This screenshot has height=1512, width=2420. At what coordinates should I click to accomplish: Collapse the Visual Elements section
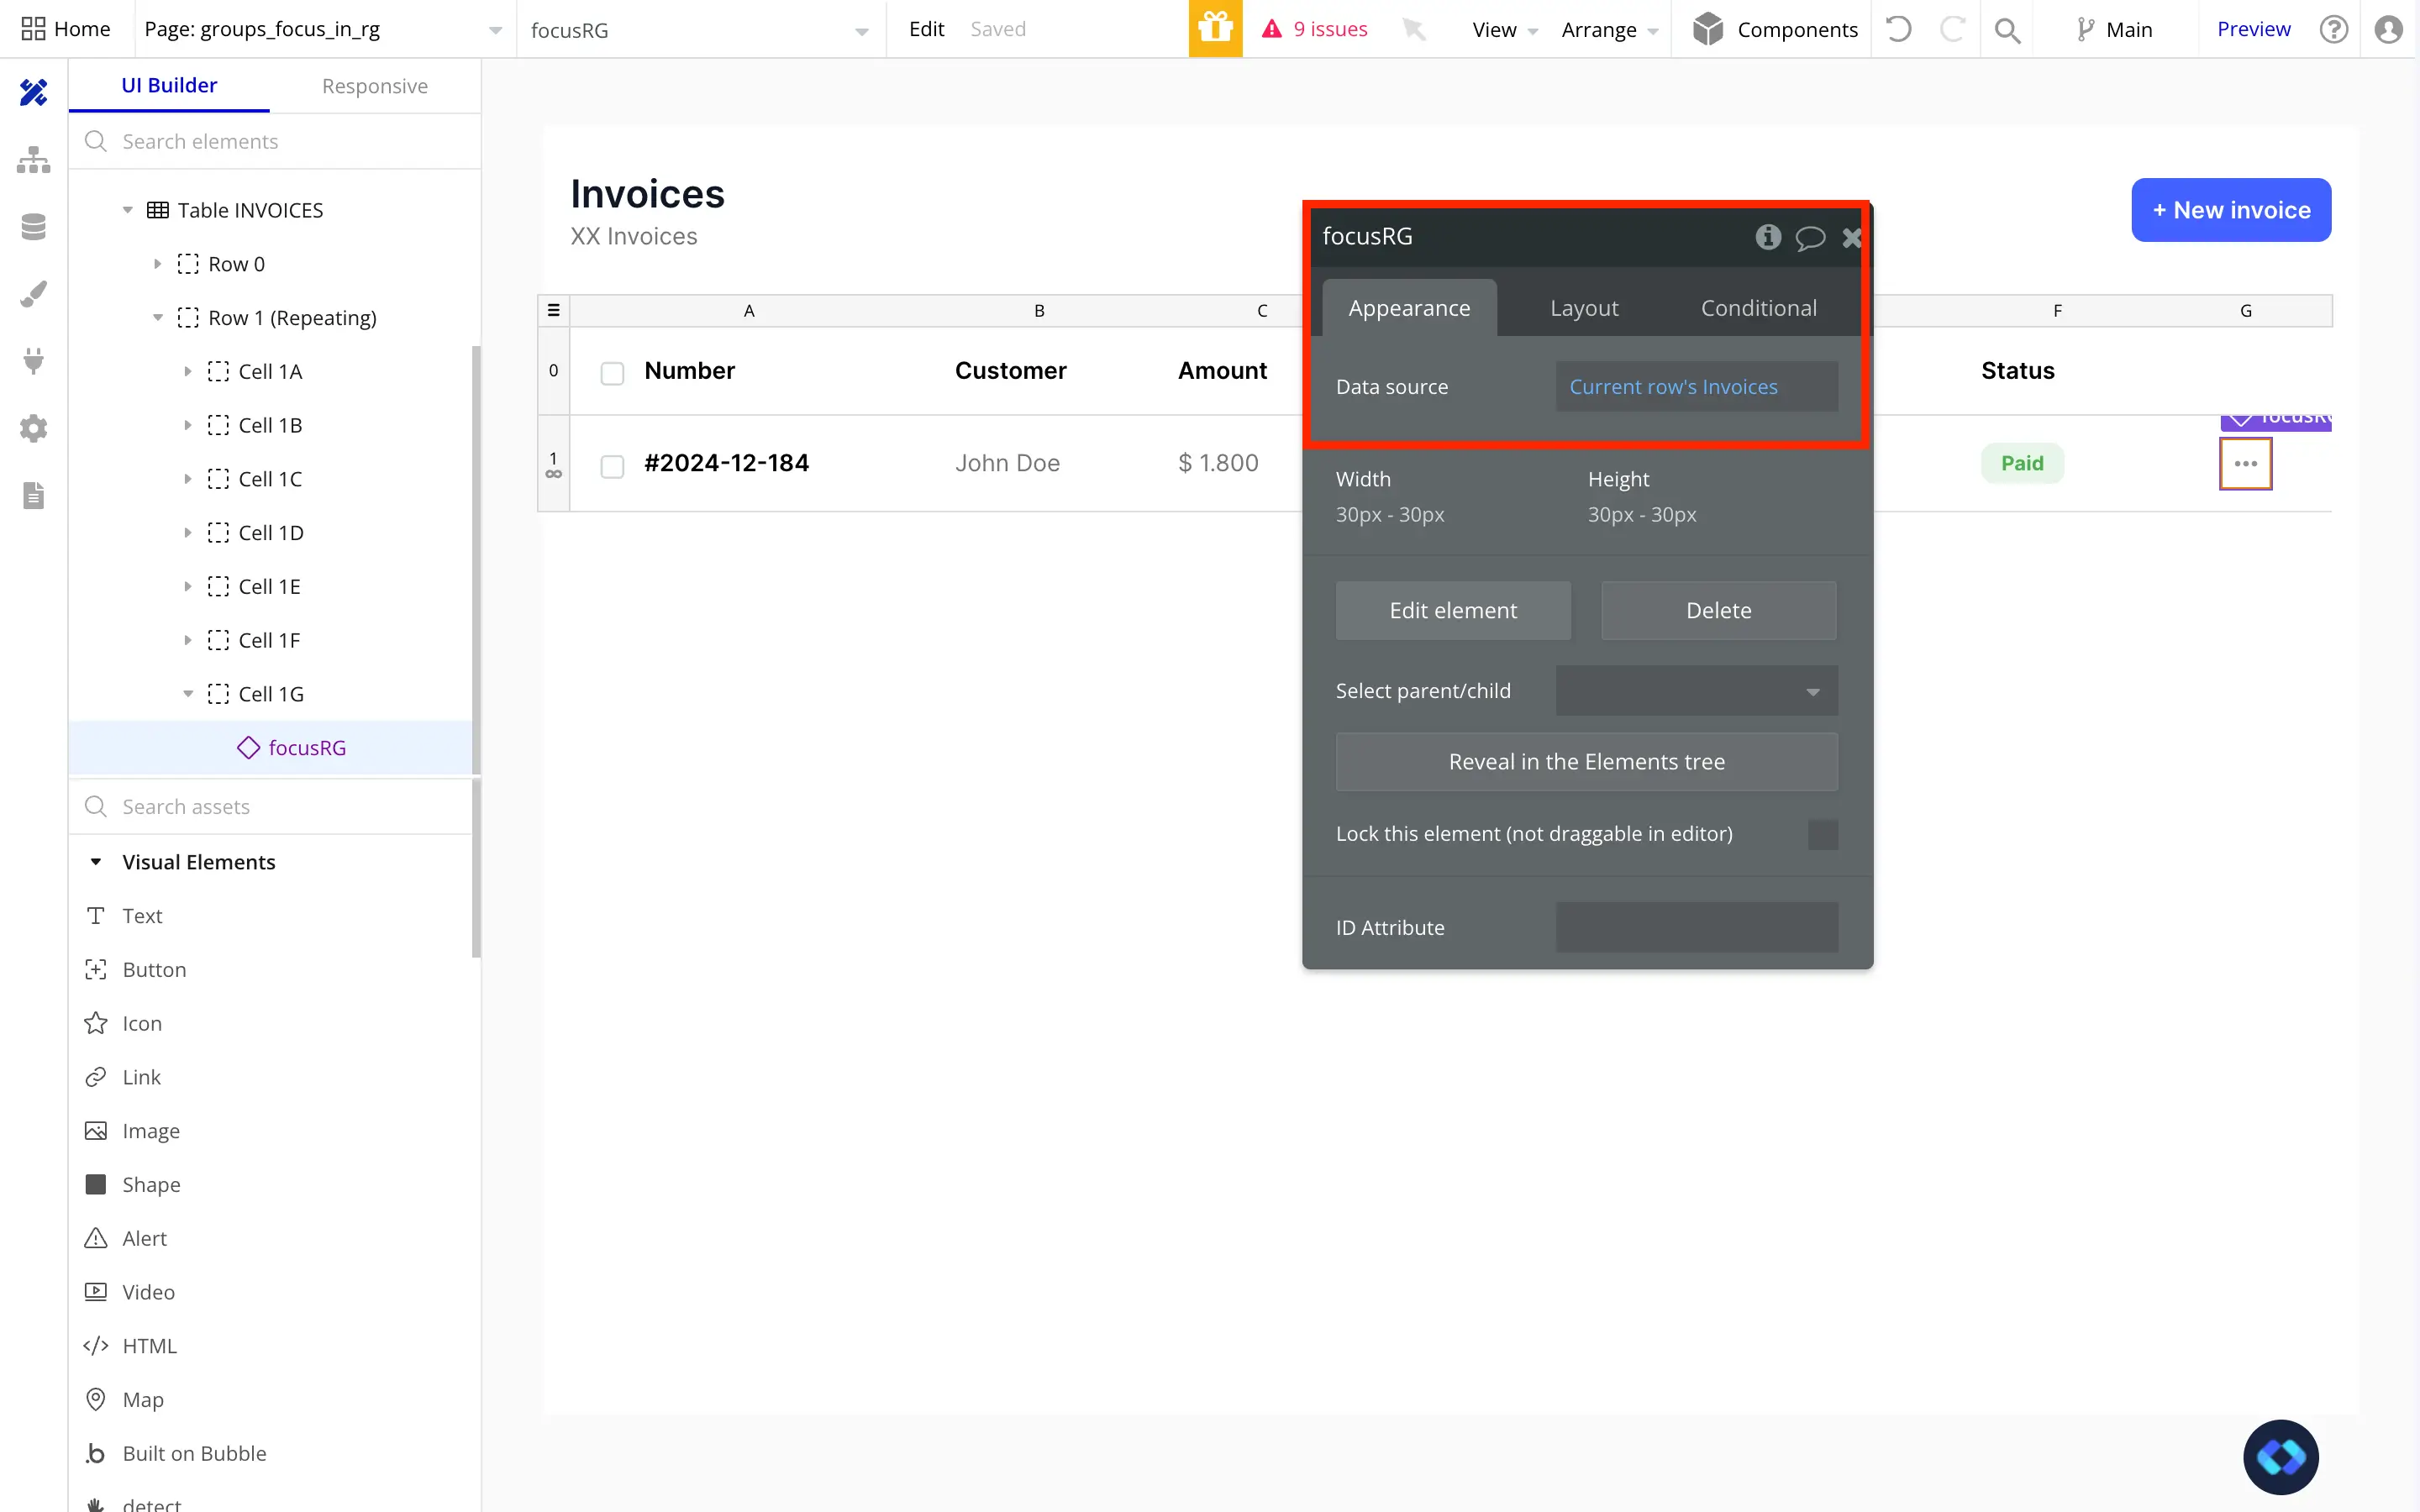tap(96, 862)
